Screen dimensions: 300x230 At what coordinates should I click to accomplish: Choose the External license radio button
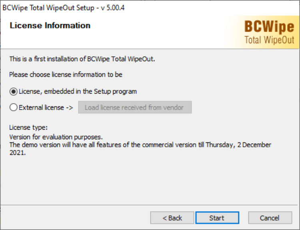(x=13, y=107)
